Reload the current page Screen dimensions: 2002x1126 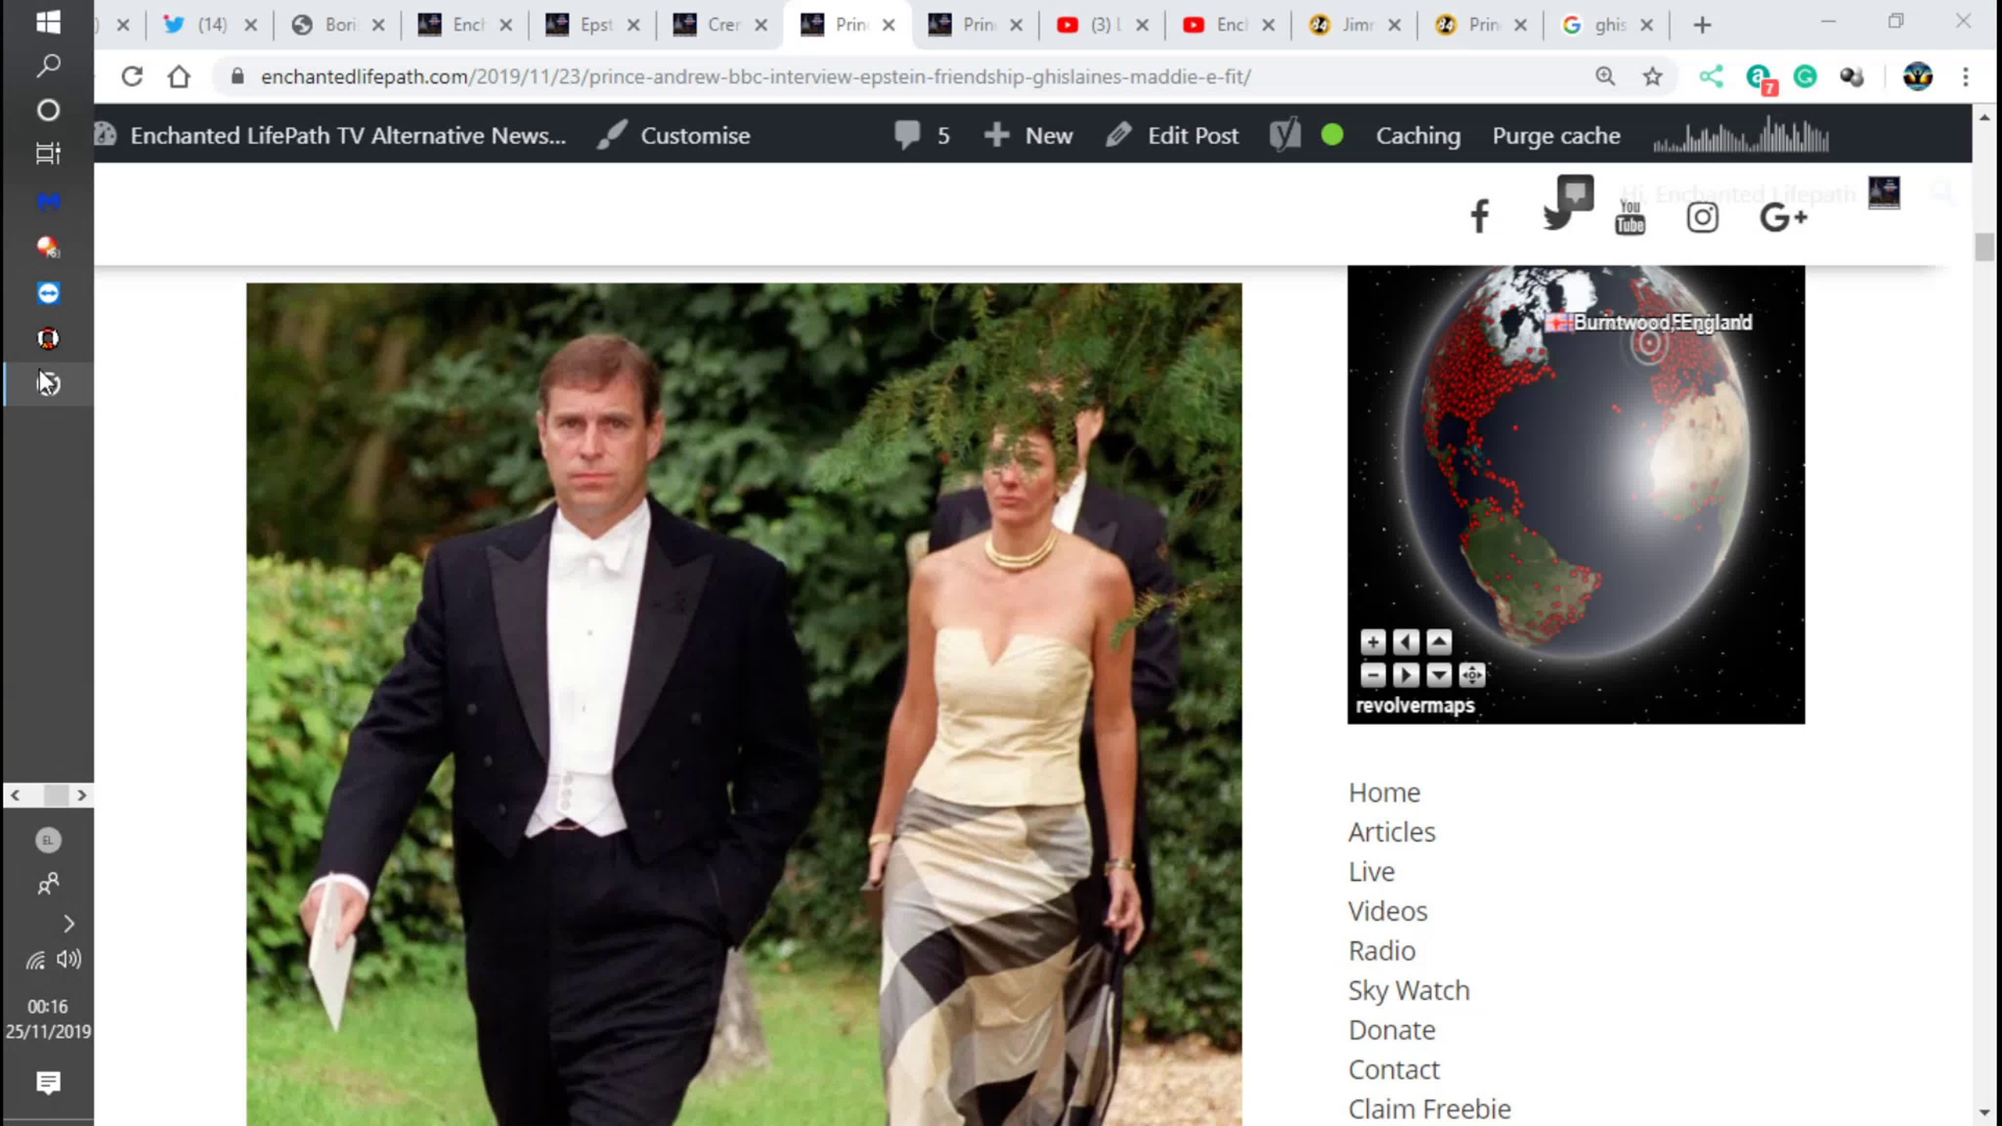point(132,76)
